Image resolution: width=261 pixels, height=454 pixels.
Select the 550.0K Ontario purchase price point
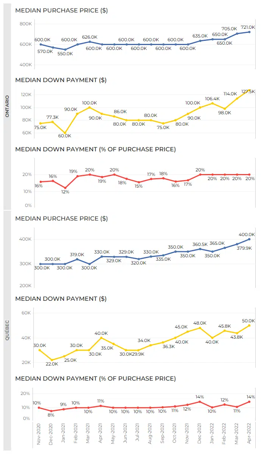pos(65,50)
